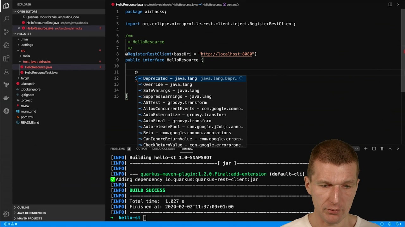Open README.md file

30,122
